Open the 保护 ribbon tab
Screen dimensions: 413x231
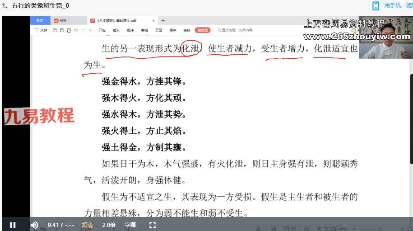coord(173,30)
